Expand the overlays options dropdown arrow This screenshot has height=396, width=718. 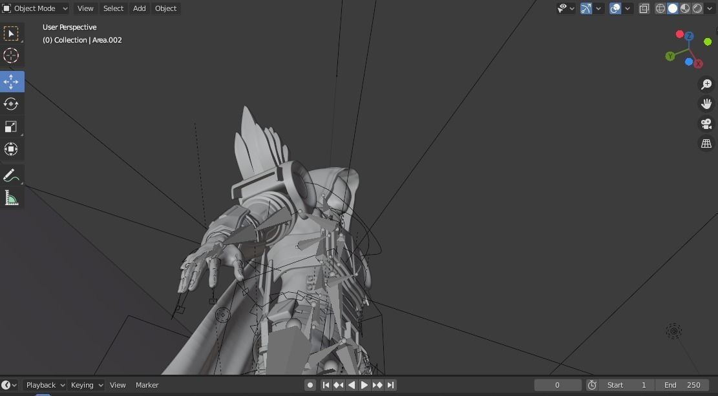tap(628, 8)
